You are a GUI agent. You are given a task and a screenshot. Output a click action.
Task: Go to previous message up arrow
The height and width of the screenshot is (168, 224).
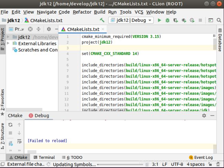tap(19, 125)
